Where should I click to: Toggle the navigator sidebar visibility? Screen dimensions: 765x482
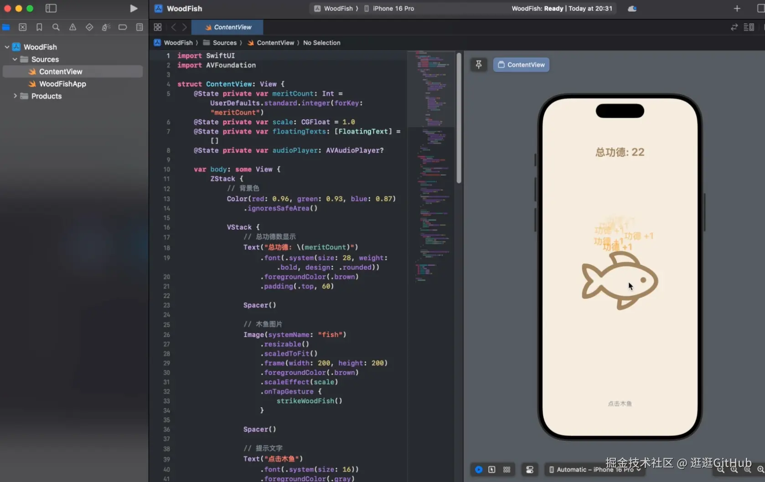[51, 8]
